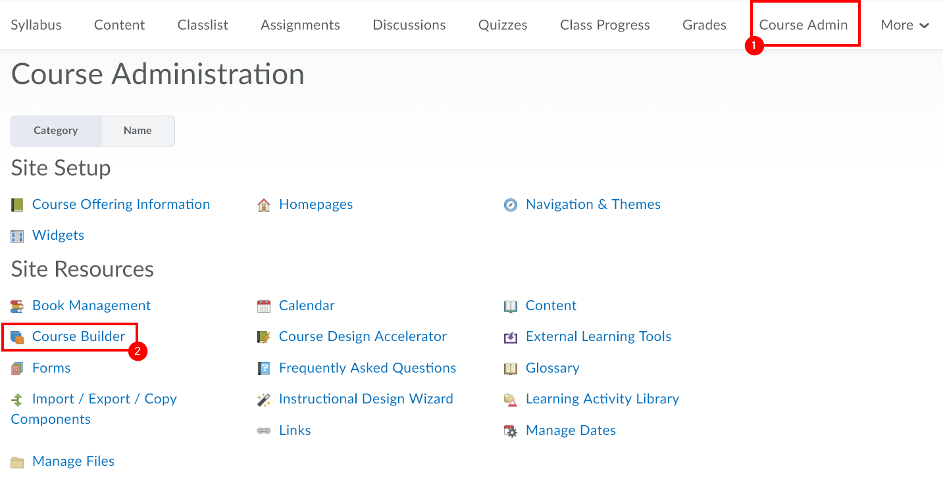Open the Homepages house icon
This screenshot has height=479, width=943.
264,204
